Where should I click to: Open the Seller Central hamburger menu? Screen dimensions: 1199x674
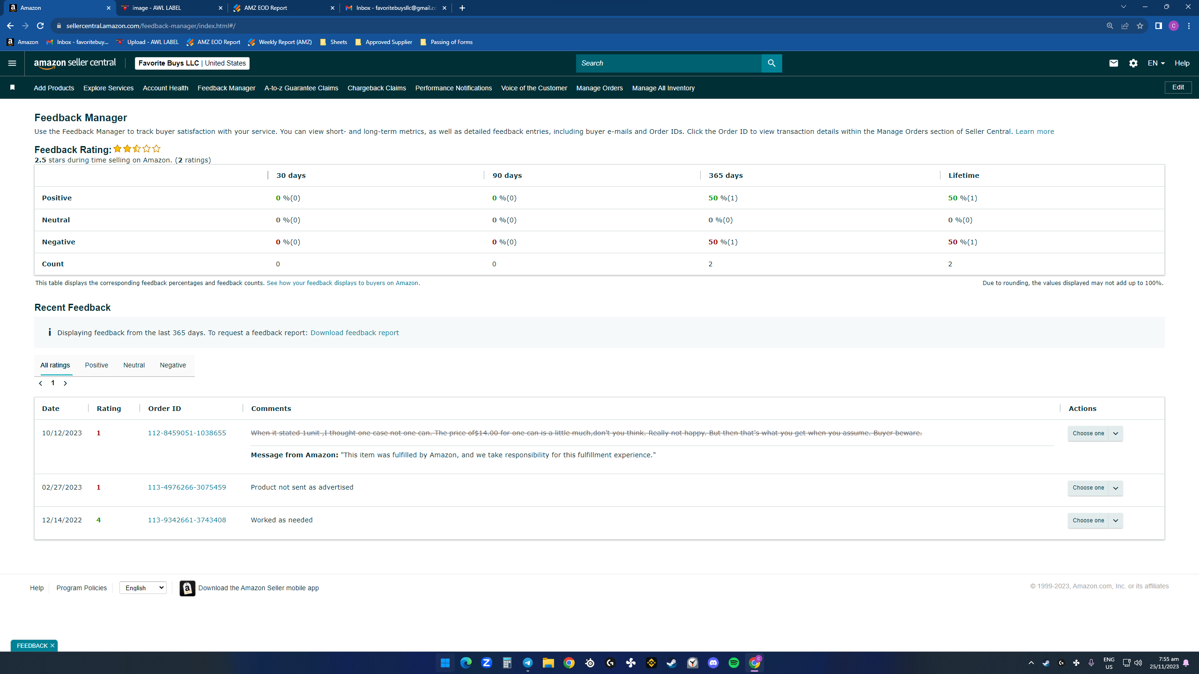tap(12, 63)
